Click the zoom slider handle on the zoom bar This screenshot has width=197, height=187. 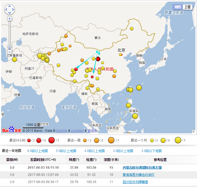pyautogui.click(x=10, y=47)
